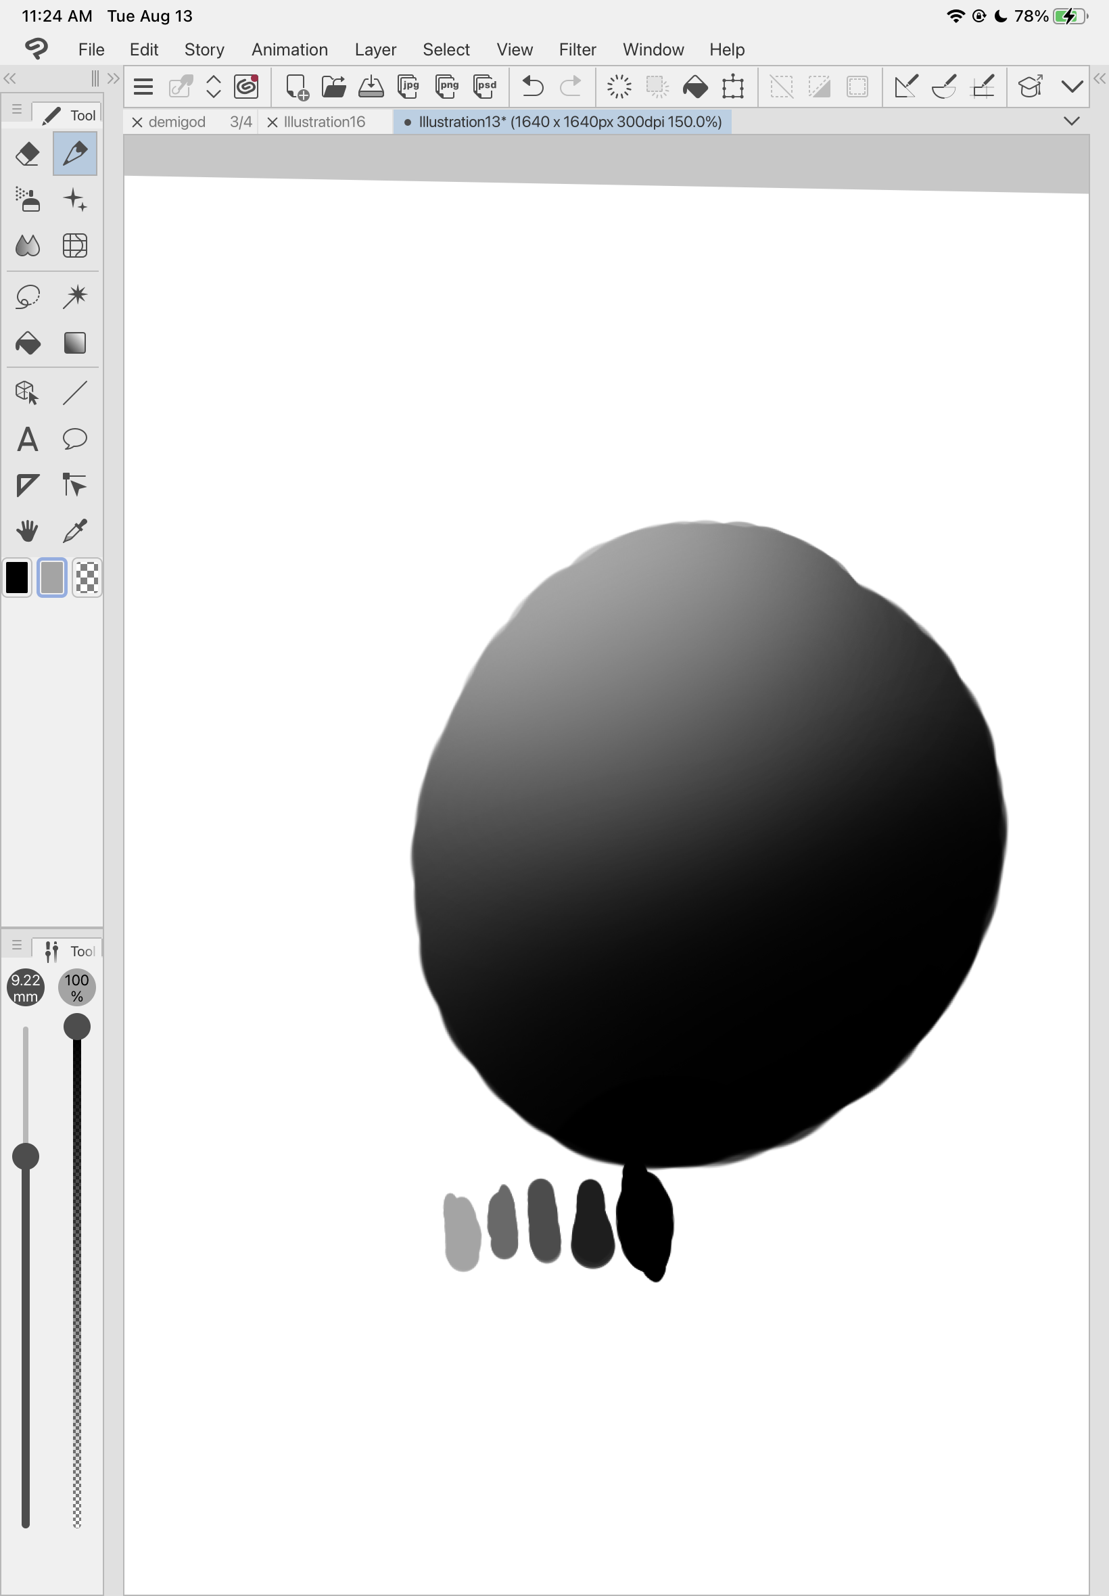1109x1596 pixels.
Task: Choose the Fill bucket tool
Action: 28,344
